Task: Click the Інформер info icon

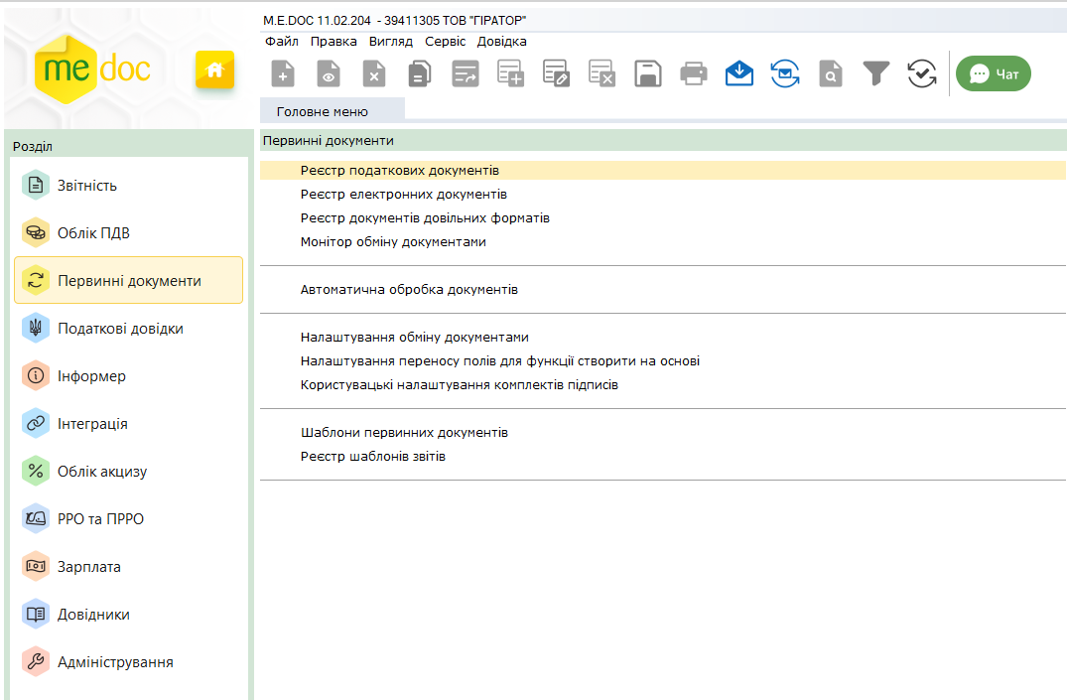Action: [x=36, y=376]
